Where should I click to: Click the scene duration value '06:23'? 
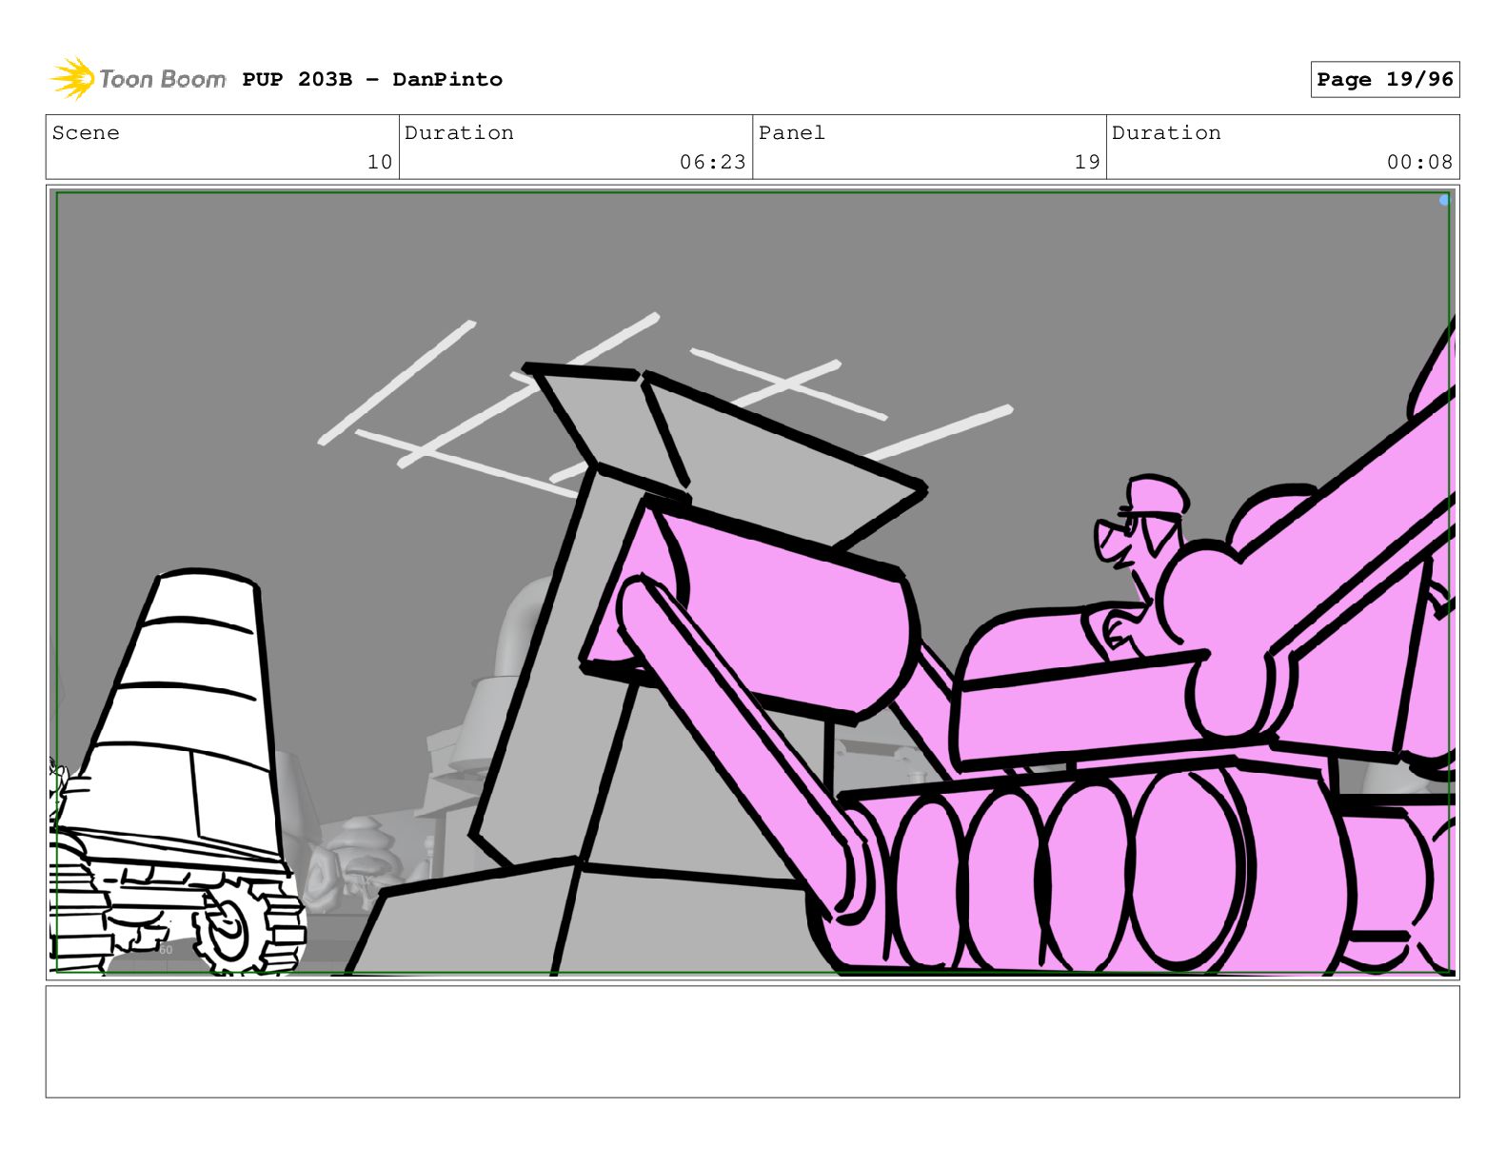713,162
